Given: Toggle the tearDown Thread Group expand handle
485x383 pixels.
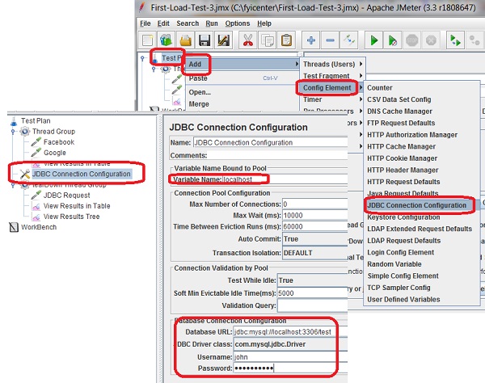Looking at the screenshot, I should pos(13,185).
